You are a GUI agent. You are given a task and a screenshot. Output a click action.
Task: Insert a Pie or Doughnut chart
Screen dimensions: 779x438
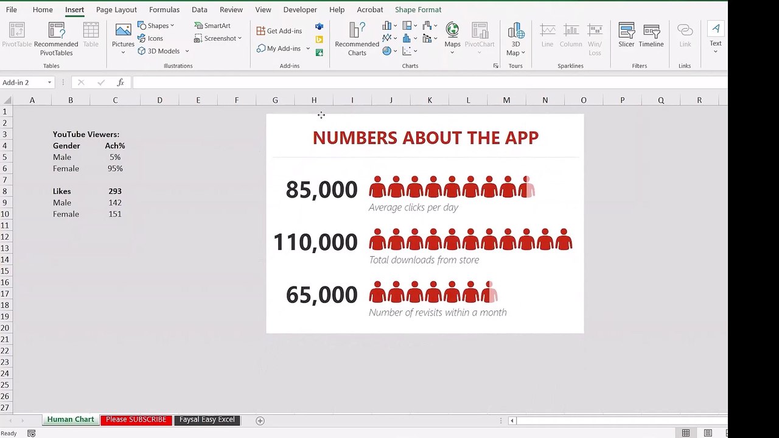[389, 51]
